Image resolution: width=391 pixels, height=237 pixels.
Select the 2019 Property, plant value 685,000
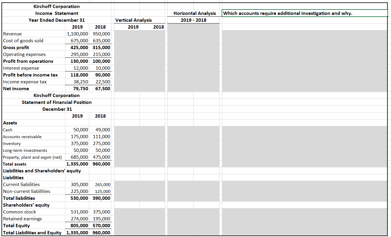79,157
